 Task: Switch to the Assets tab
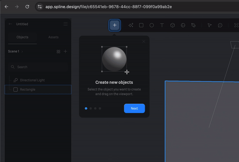pos(53,37)
